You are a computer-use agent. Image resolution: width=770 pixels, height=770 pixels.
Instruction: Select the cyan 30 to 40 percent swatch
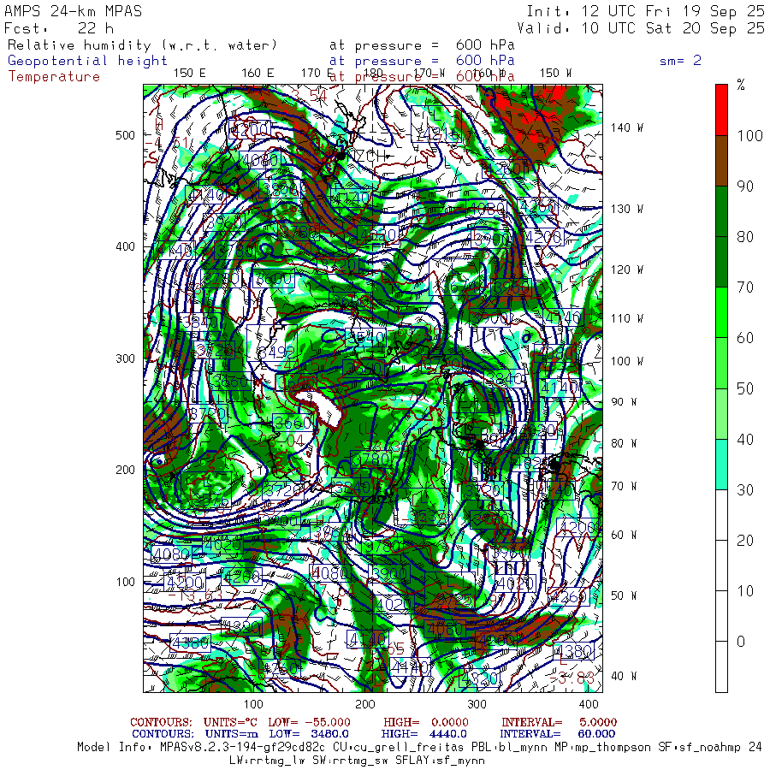721,464
